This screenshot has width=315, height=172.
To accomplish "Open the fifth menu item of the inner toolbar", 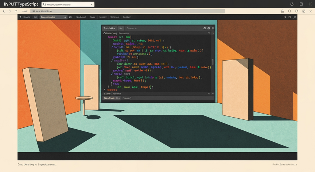I will click(103, 17).
